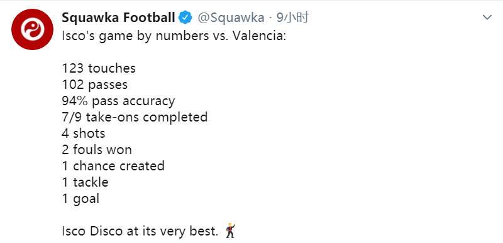Image resolution: width=503 pixels, height=243 pixels.
Task: Open the 9小时 timestamp link
Action: coord(292,18)
